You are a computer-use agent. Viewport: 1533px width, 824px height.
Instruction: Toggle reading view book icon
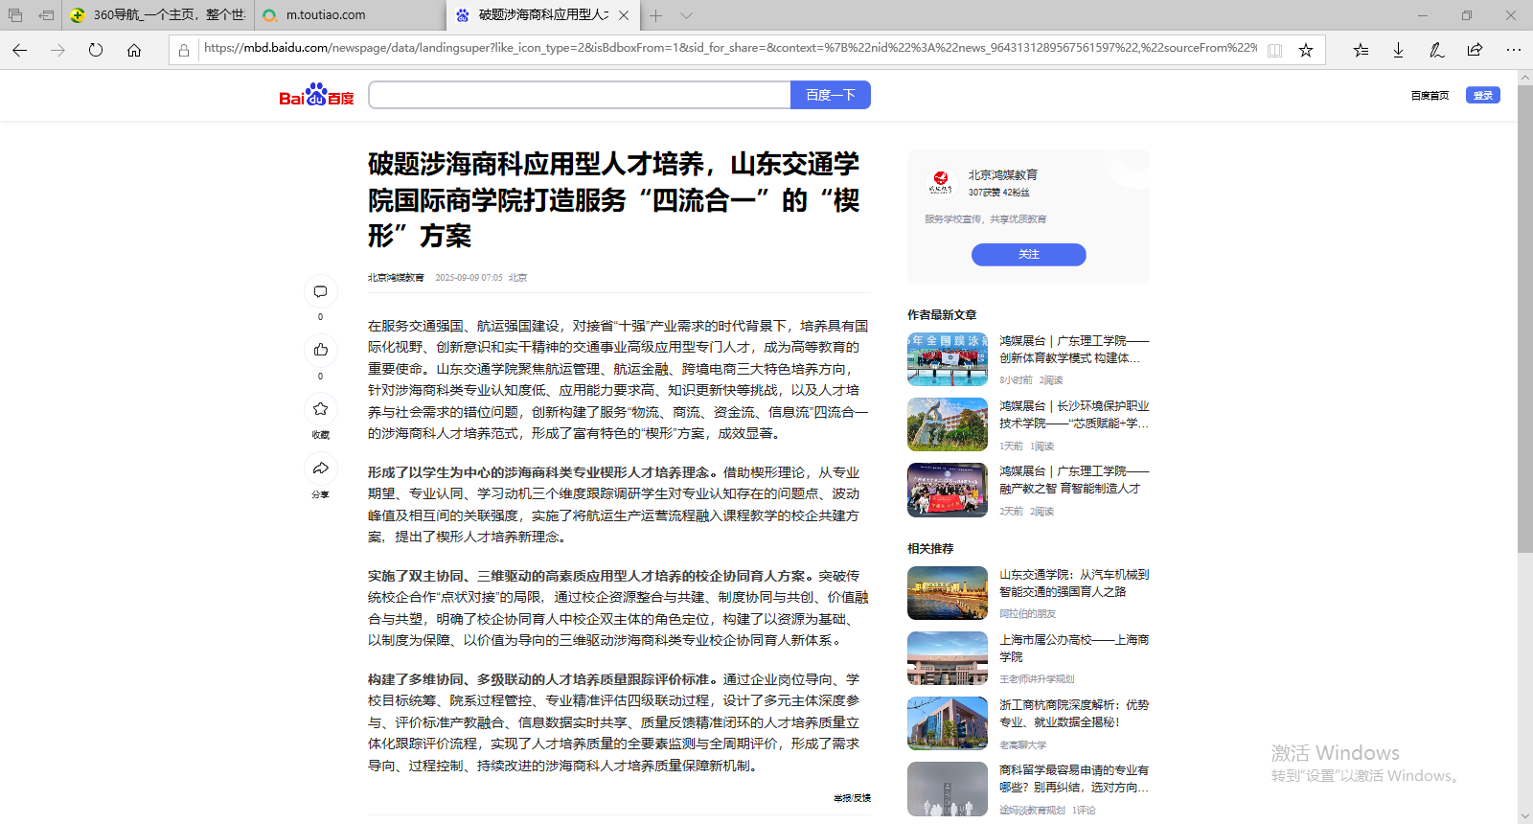(1274, 50)
